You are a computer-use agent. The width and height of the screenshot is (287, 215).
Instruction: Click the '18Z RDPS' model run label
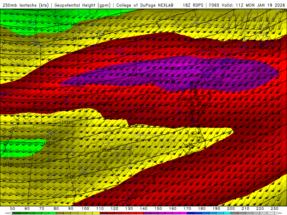[x=193, y=5]
